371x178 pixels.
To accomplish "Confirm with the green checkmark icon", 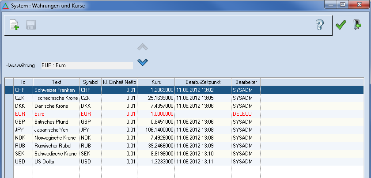I will click(x=341, y=25).
